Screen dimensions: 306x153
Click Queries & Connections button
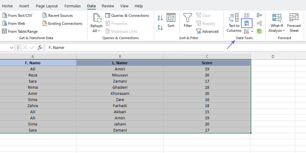tap(127, 16)
